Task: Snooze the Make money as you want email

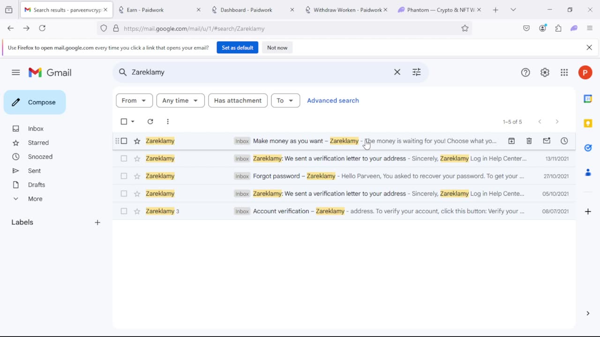Action: tap(564, 141)
